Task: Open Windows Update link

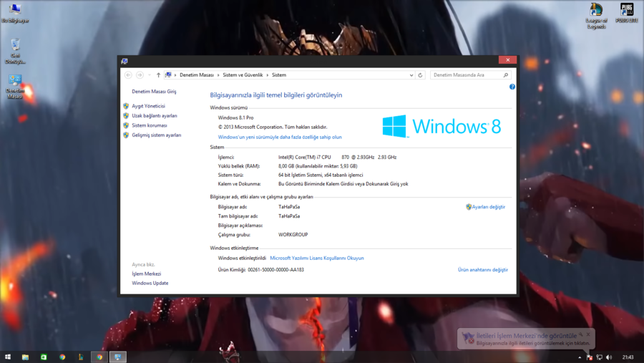Action: (x=150, y=284)
